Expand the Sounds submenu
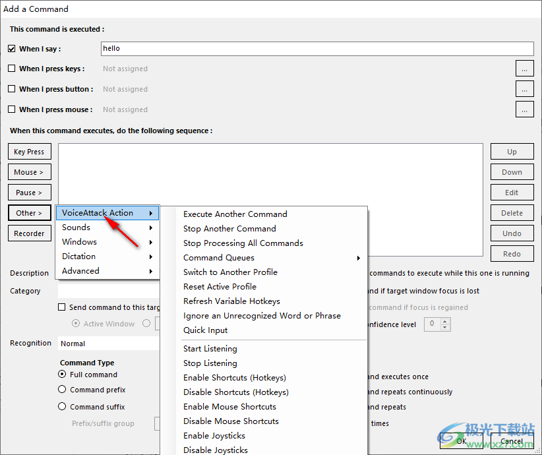542x455 pixels. [x=107, y=227]
